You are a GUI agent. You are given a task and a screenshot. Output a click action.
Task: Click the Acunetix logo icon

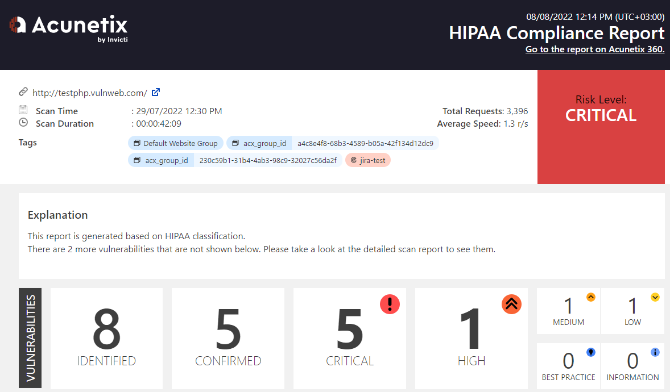(18, 25)
